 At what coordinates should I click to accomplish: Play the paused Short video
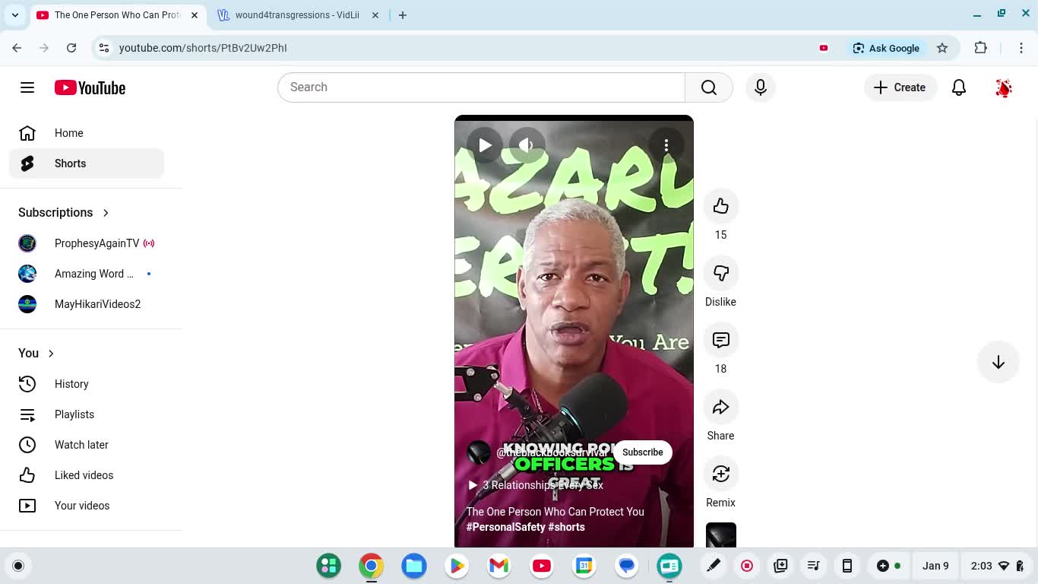click(x=485, y=145)
